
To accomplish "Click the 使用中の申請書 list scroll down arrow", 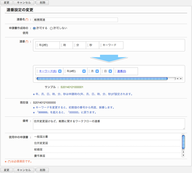I will coord(183,155).
